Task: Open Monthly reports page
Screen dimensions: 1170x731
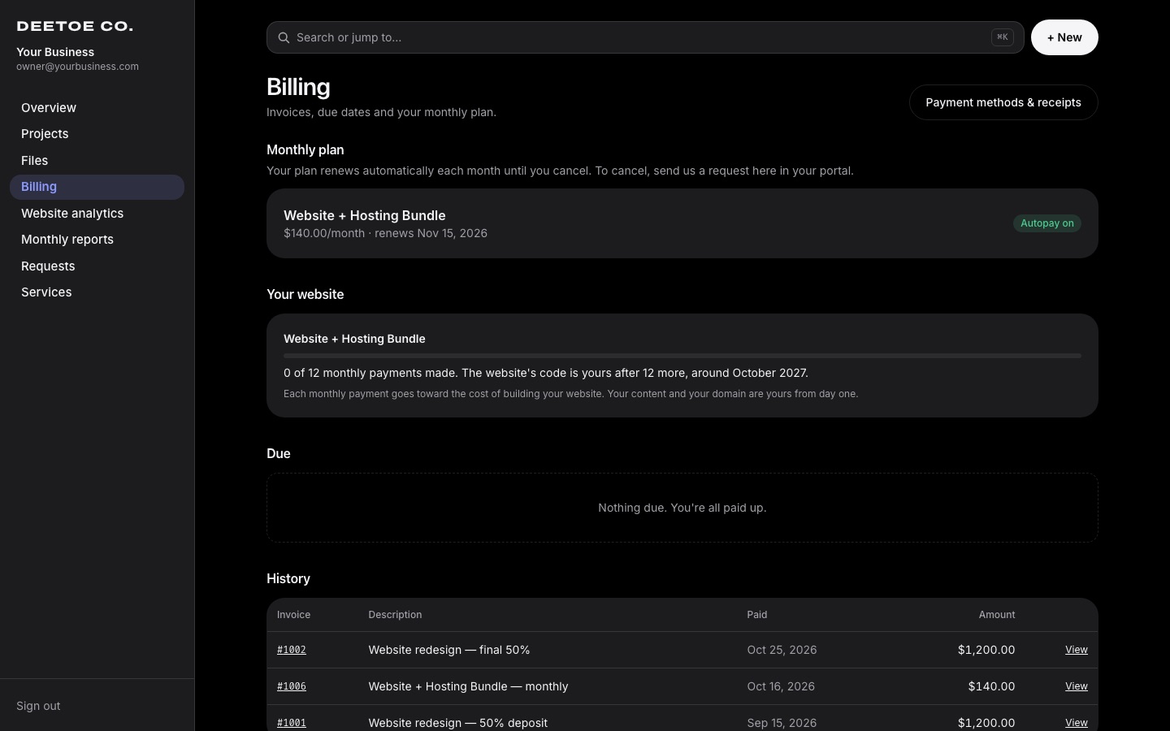Action: (97, 240)
